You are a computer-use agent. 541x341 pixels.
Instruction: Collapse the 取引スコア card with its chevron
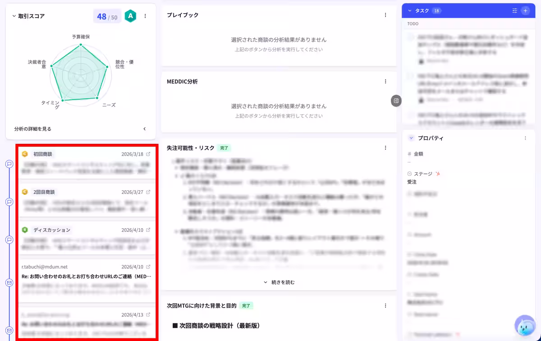[x=14, y=16]
